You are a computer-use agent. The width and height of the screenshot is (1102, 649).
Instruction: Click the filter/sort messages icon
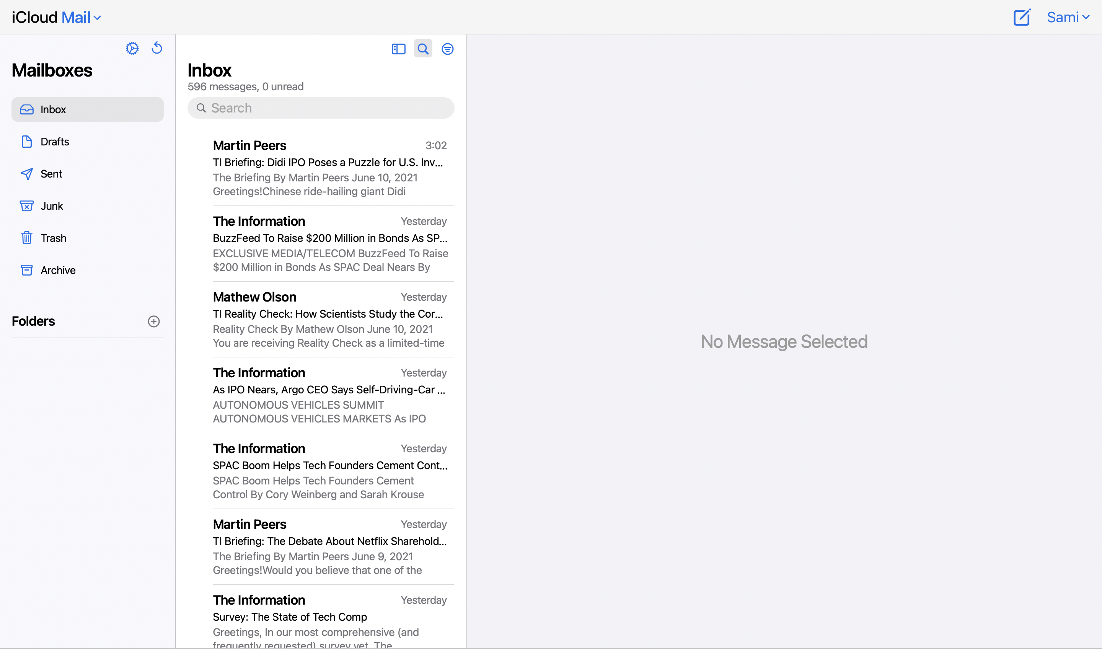(448, 49)
